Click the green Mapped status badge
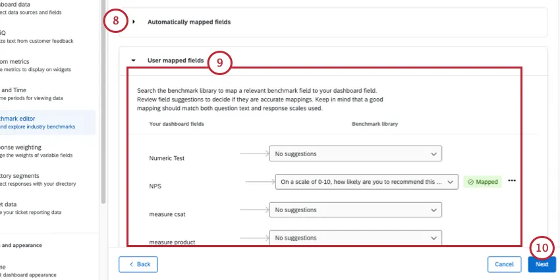 [x=483, y=181]
